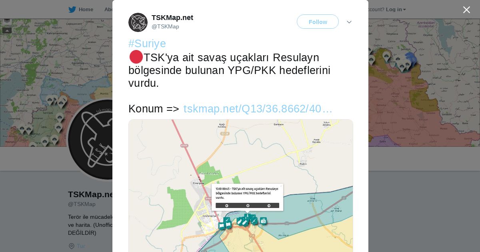
Task: Click the Twitter bird Home icon
Action: (72, 10)
